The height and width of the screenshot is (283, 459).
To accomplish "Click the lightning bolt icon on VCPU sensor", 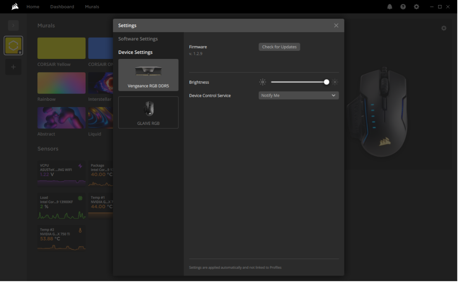I will 81,167.
